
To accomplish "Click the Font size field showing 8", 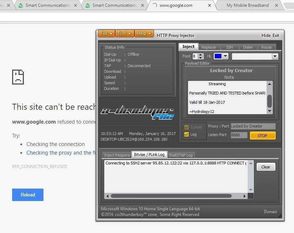I will pos(195,56).
